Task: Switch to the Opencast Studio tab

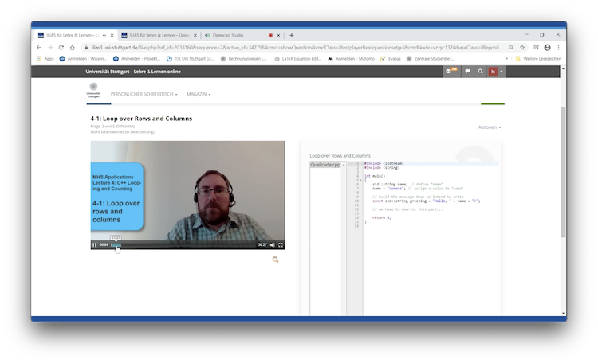Action: pos(238,35)
